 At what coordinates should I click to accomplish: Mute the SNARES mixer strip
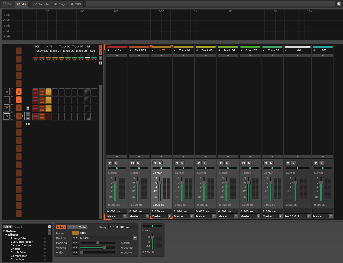click(132, 163)
